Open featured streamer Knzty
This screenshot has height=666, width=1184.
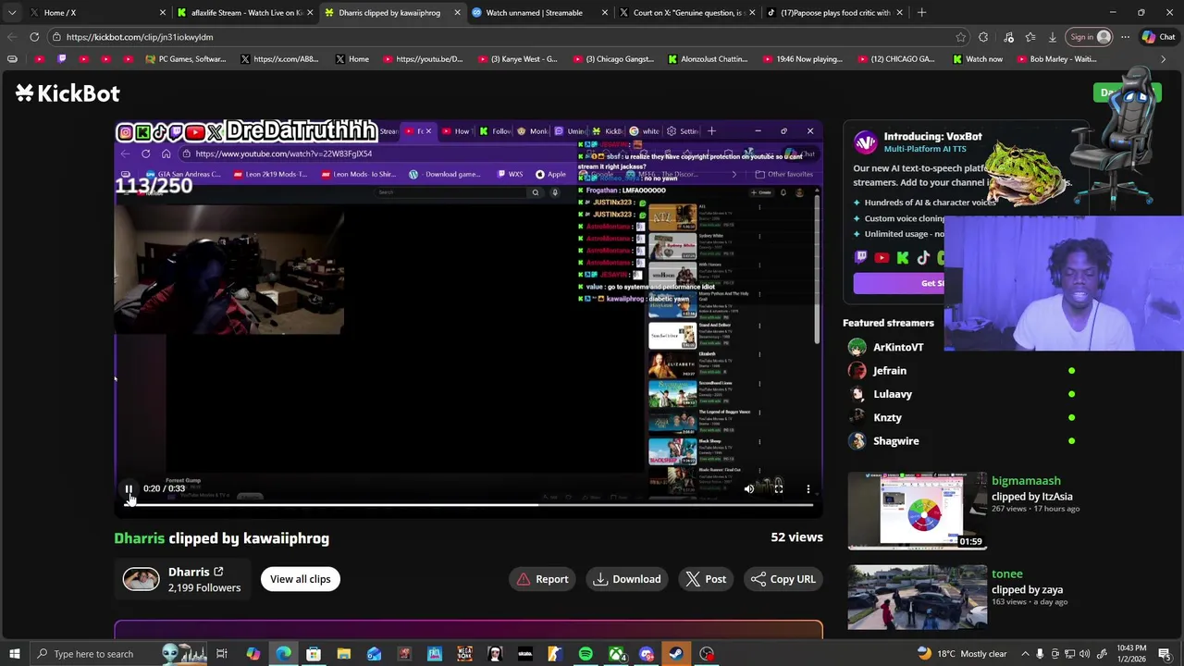tap(887, 417)
